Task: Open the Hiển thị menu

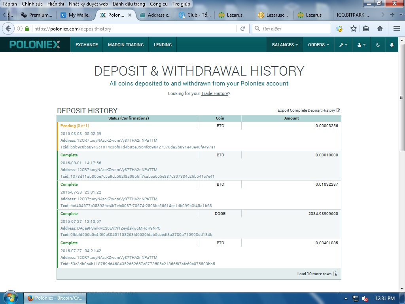Action: (x=56, y=4)
